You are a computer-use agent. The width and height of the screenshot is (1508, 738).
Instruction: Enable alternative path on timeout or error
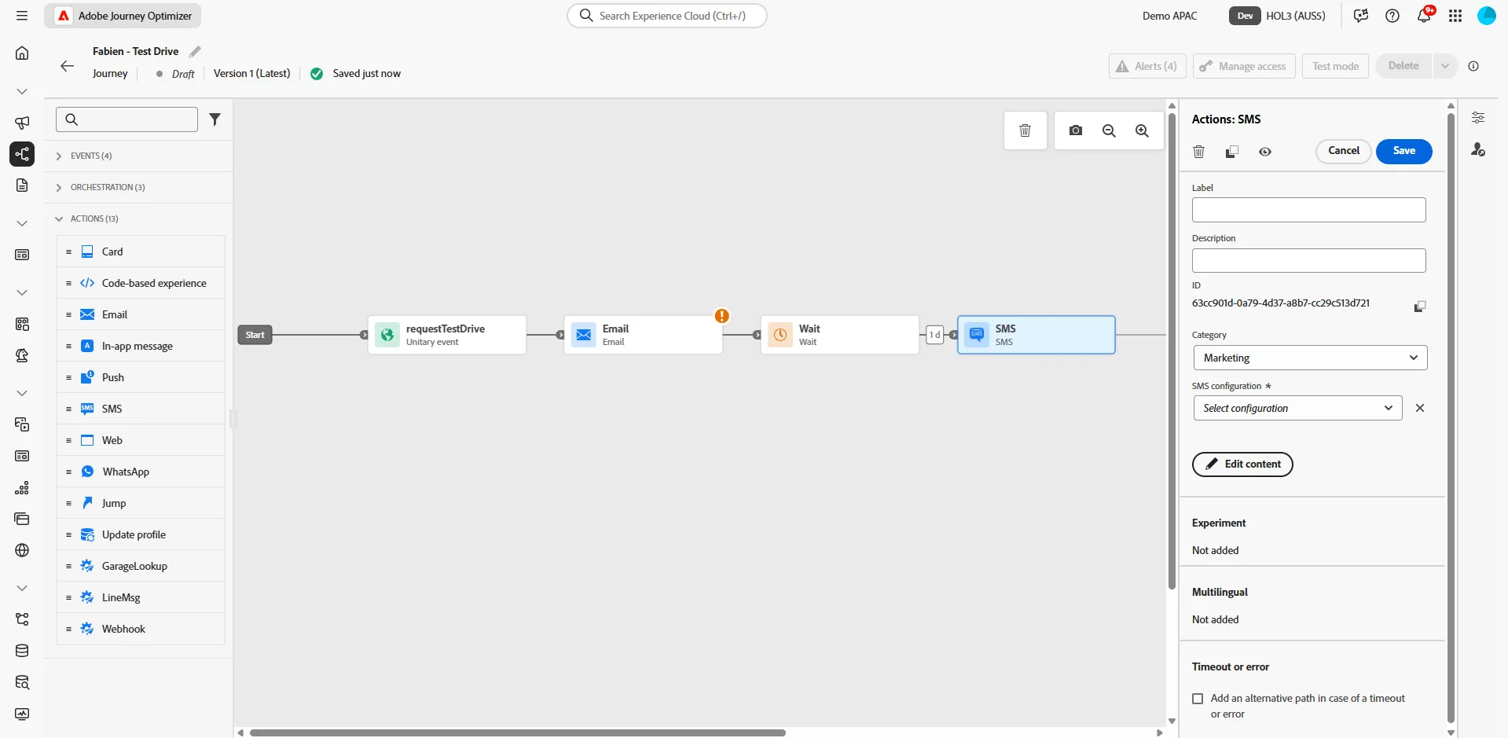(x=1198, y=699)
